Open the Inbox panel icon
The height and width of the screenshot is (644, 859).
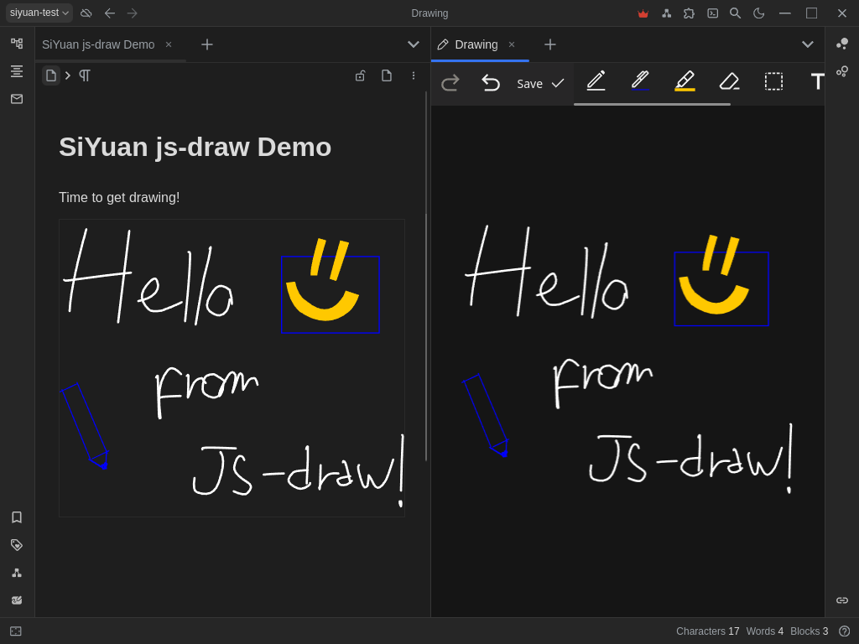(x=17, y=99)
